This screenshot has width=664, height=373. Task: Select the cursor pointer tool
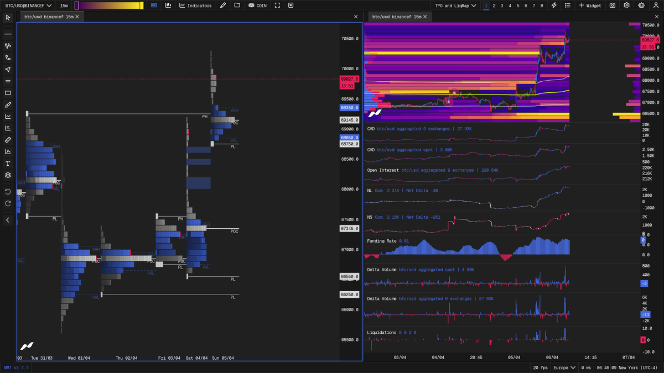tap(8, 18)
